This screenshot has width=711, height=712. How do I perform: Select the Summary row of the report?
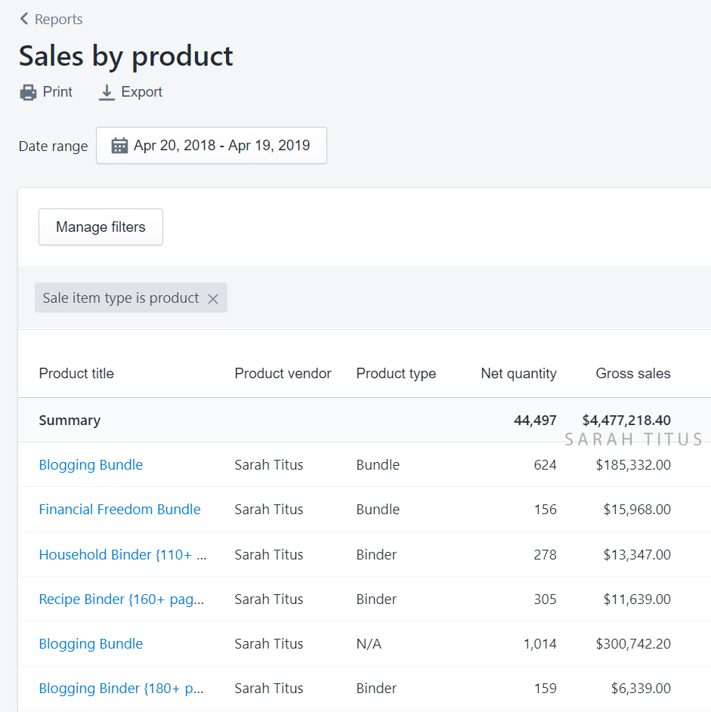pyautogui.click(x=70, y=420)
